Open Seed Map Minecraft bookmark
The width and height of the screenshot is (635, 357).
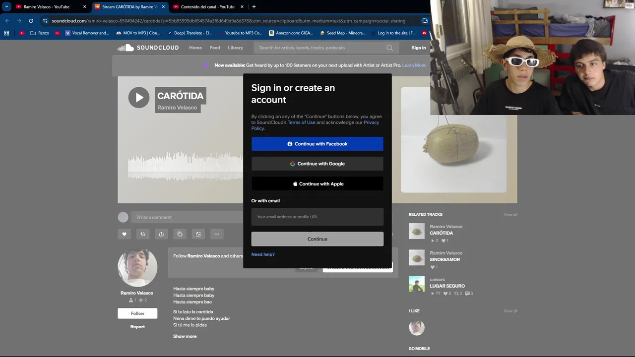pyautogui.click(x=342, y=33)
